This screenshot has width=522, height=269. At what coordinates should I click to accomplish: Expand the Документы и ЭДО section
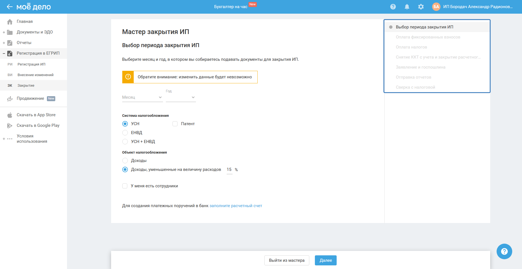(x=4, y=32)
